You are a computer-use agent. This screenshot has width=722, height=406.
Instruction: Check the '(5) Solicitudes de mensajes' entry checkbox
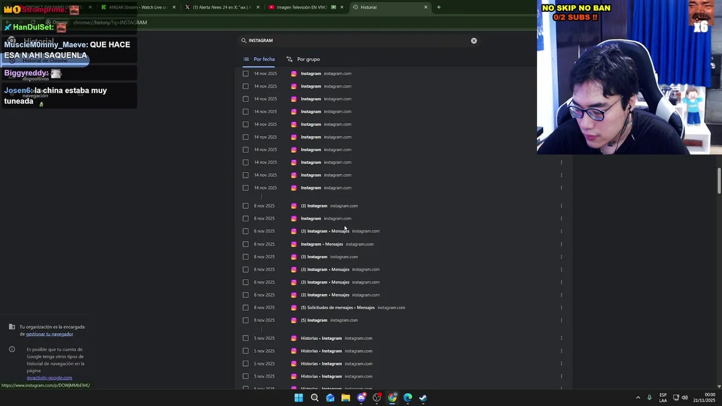point(245,307)
